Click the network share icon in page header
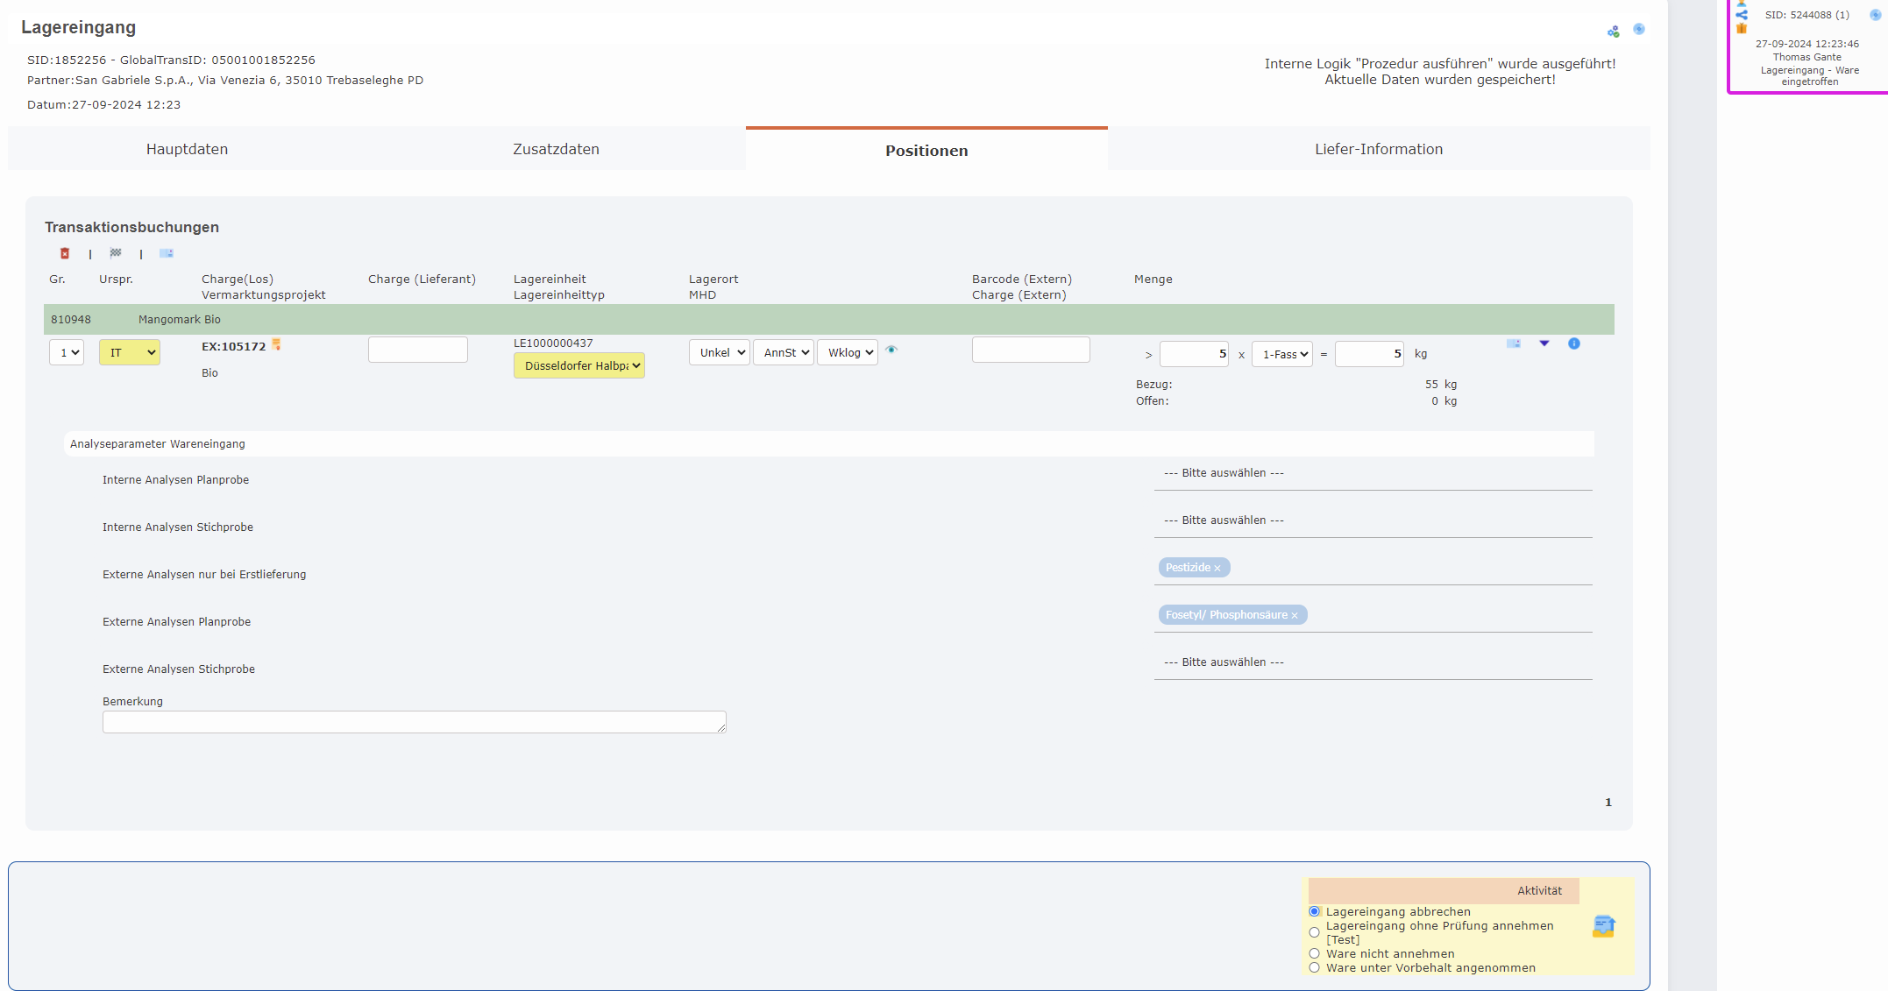This screenshot has height=991, width=1888. click(1613, 32)
